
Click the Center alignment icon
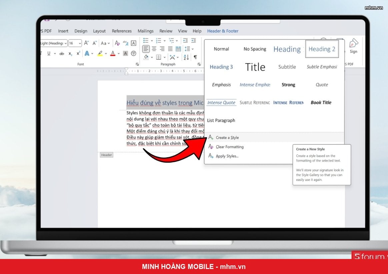[x=154, y=49]
